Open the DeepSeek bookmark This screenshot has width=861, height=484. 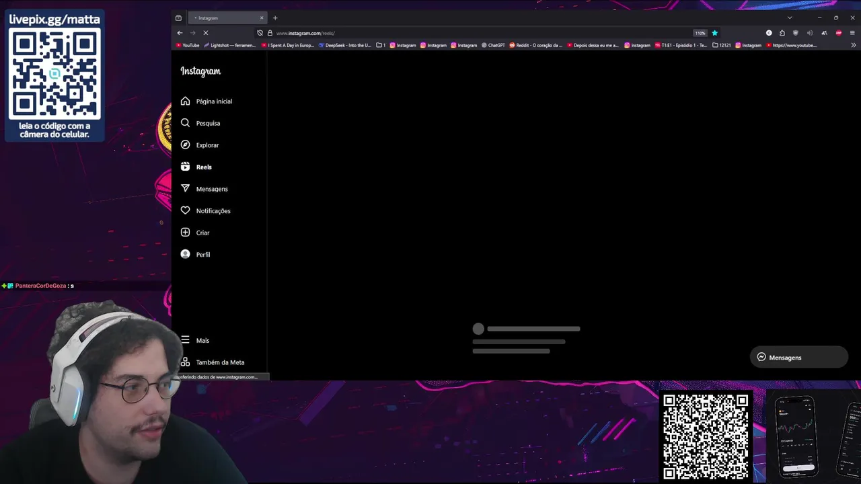tap(345, 46)
